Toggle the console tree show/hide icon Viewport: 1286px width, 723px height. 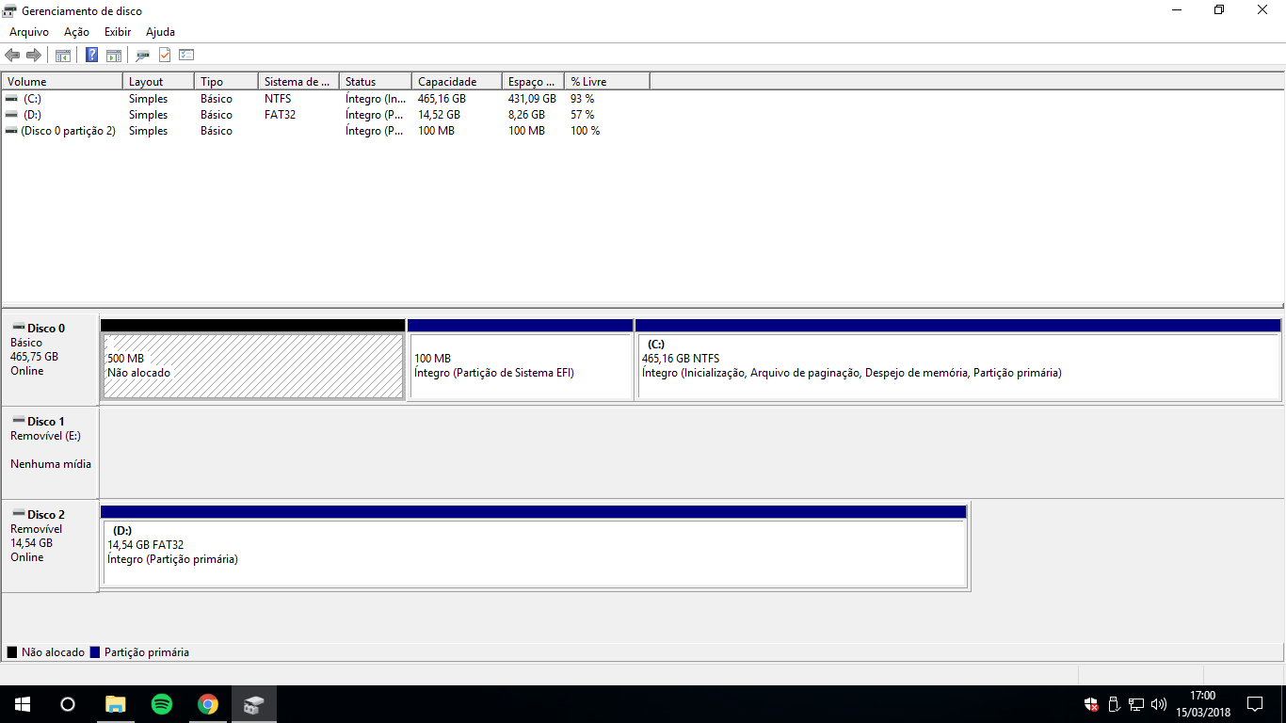click(63, 55)
